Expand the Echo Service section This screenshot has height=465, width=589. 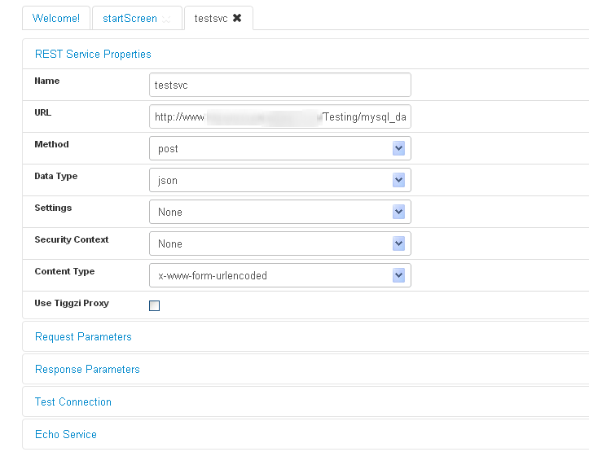point(66,434)
